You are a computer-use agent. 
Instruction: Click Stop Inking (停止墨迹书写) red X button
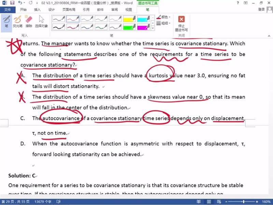tap(182, 24)
